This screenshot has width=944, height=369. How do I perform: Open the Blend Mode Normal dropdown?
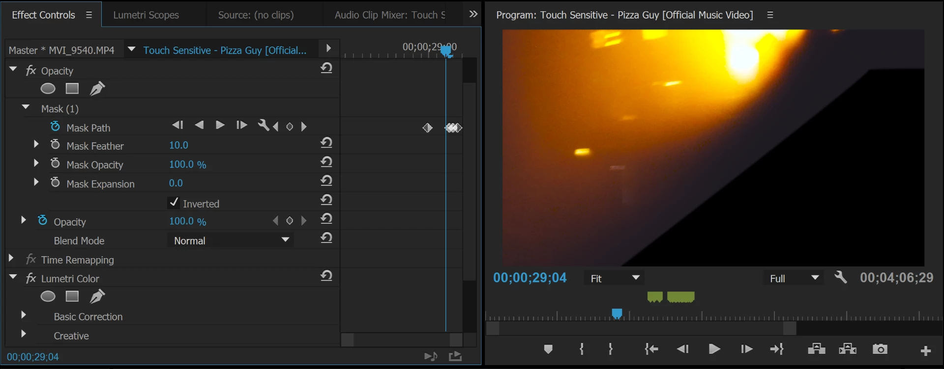(231, 240)
